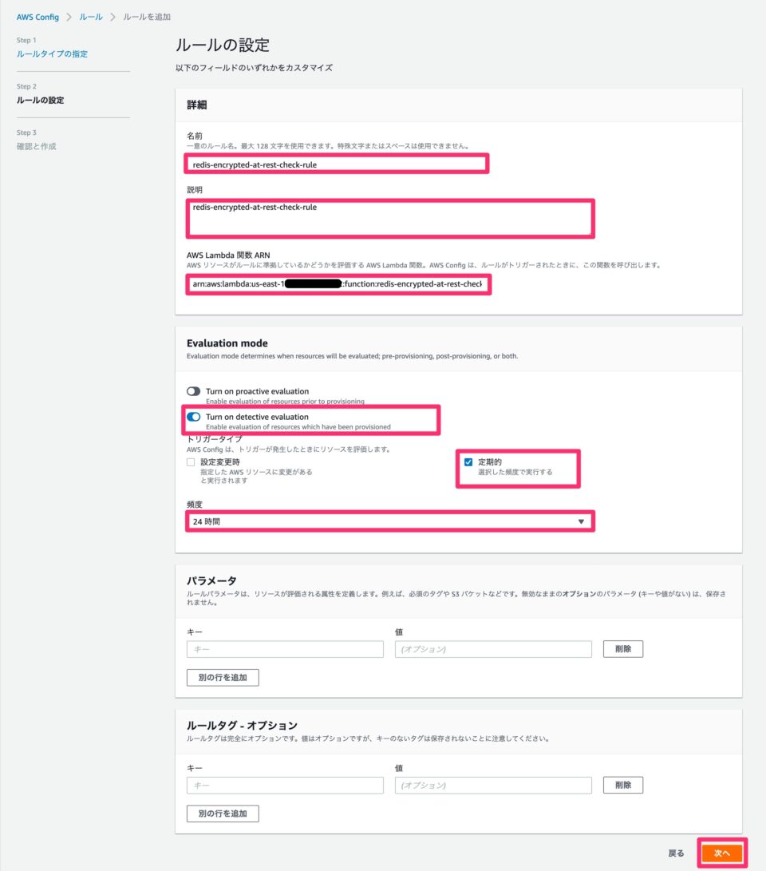Navigate to AWS Config via breadcrumb
766x871 pixels.
(x=38, y=15)
